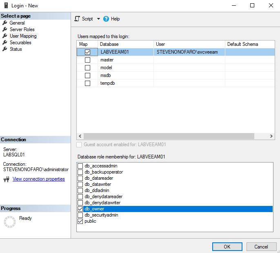Expand the Script dropdown arrow
The width and height of the screenshot is (280, 253).
(98, 19)
